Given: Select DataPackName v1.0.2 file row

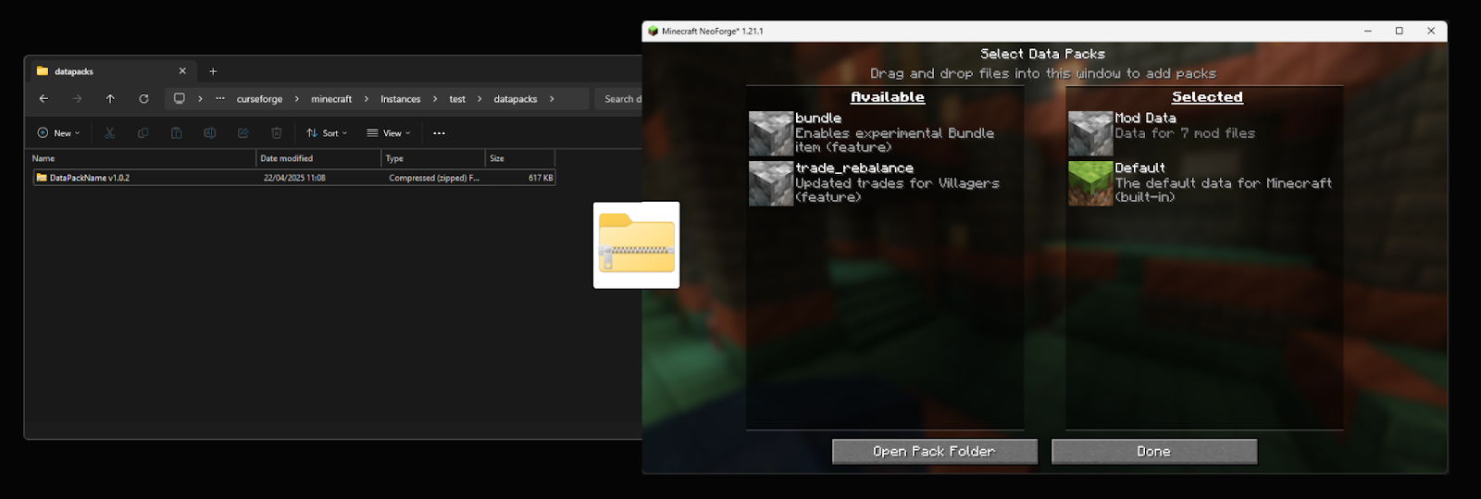Looking at the screenshot, I should [x=293, y=178].
